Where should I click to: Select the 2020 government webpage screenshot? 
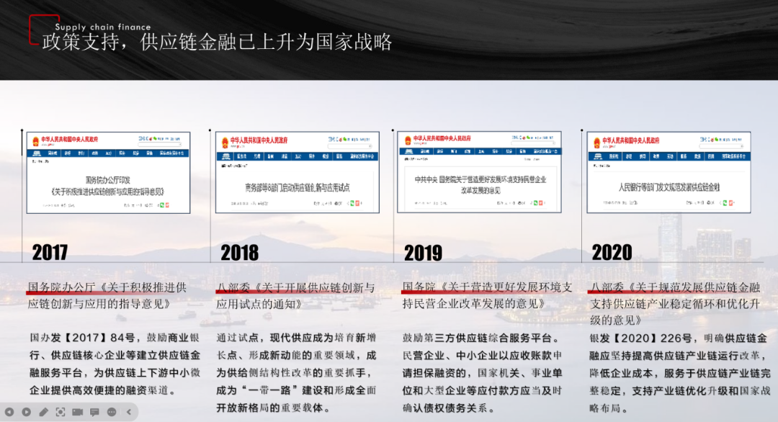(x=669, y=172)
